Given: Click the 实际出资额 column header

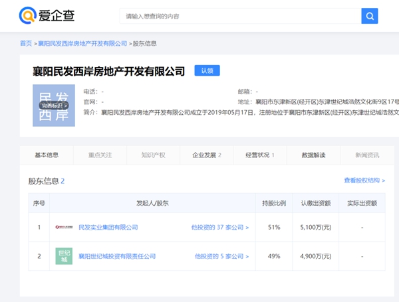Looking at the screenshot, I should [362, 203].
